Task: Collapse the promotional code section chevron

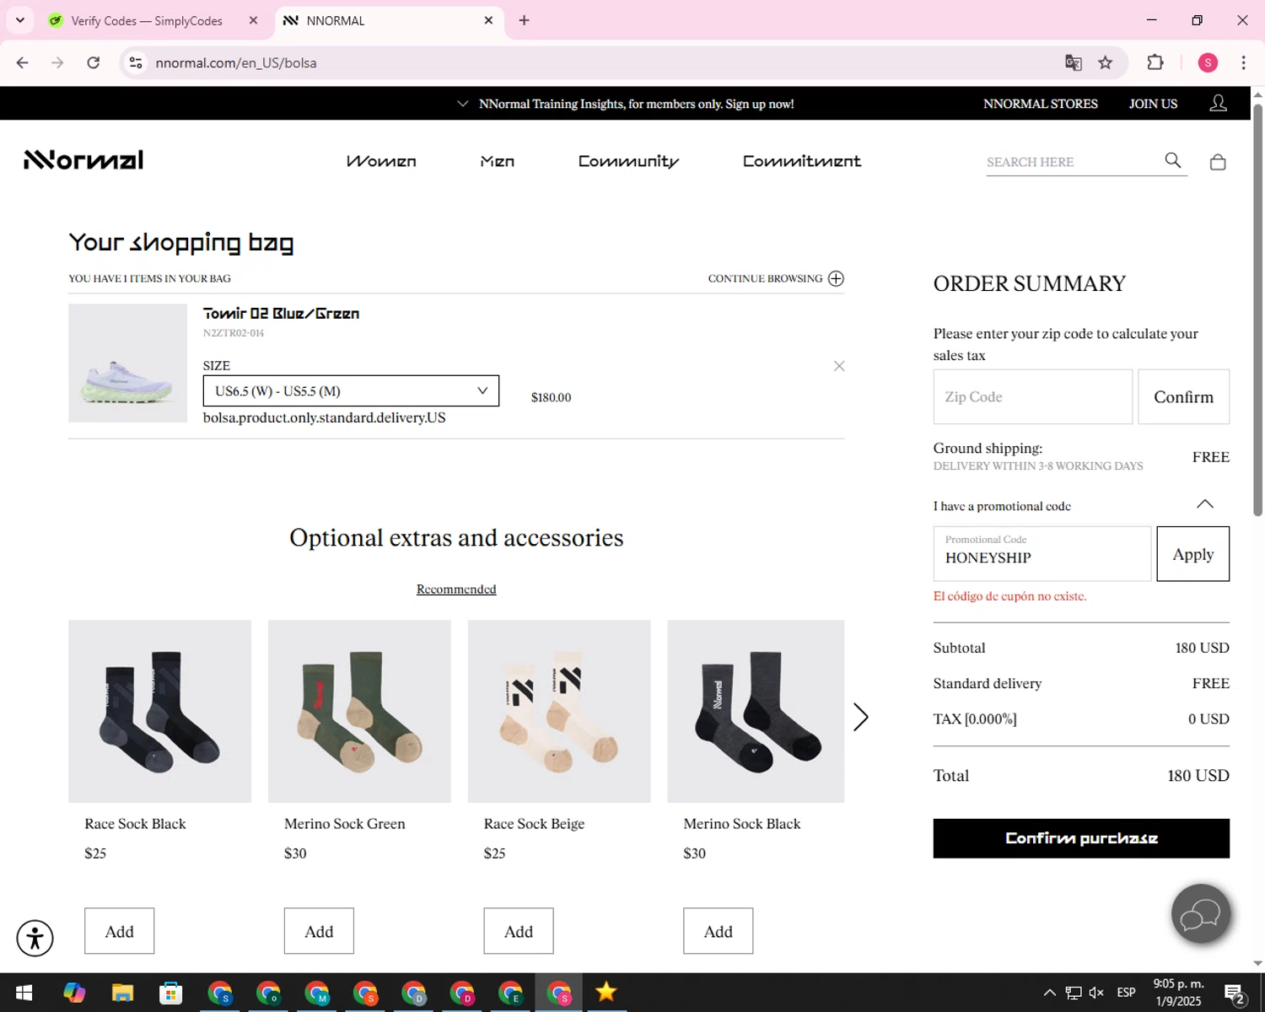Action: [1205, 504]
